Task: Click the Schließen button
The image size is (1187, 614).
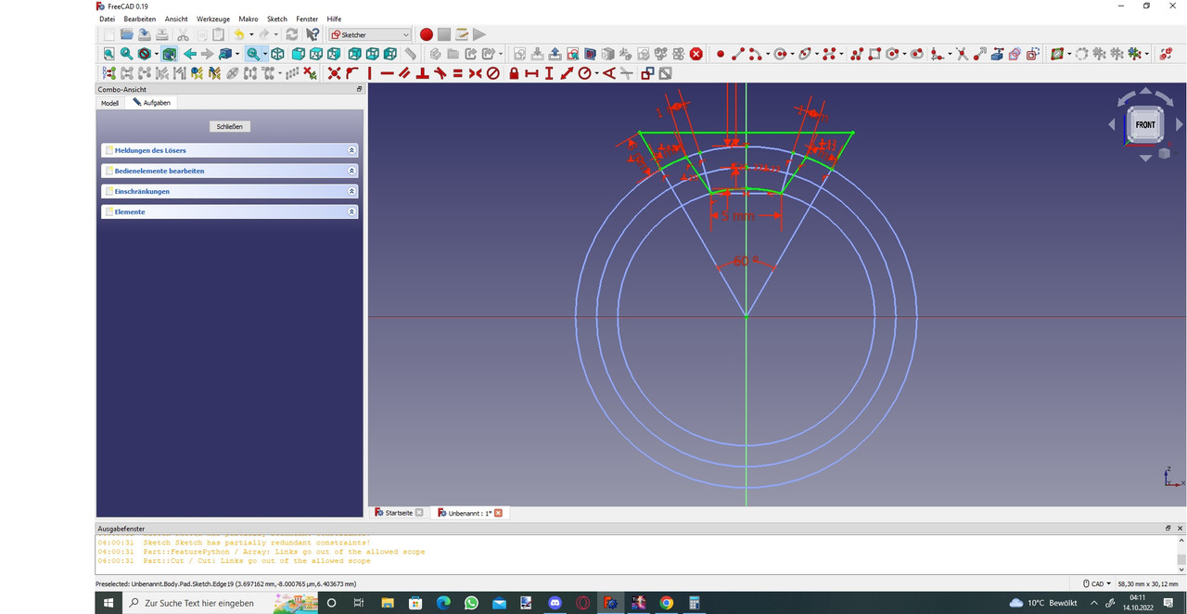Action: pyautogui.click(x=230, y=126)
